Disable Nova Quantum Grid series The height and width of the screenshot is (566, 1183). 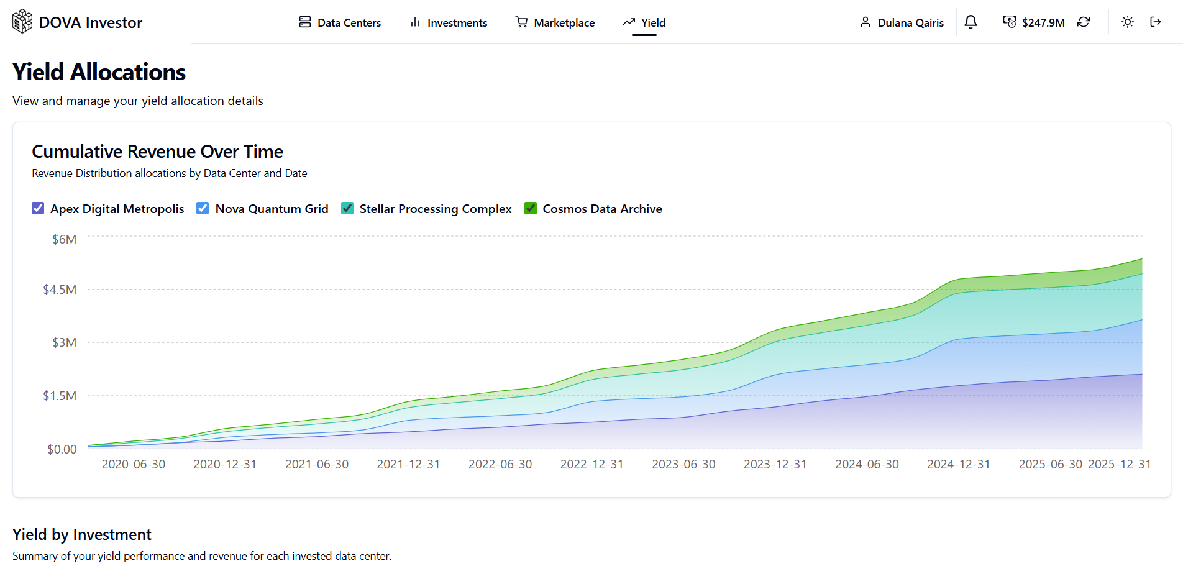click(x=203, y=208)
